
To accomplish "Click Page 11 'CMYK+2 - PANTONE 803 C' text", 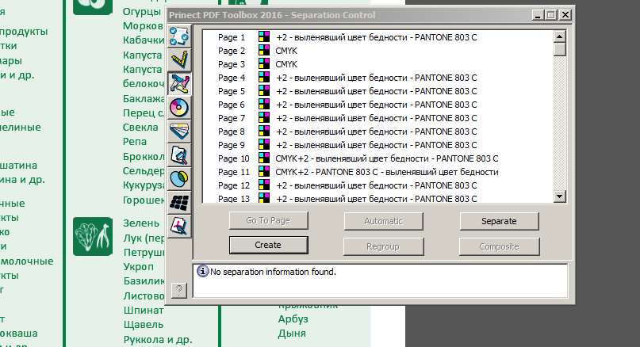I will (387, 172).
